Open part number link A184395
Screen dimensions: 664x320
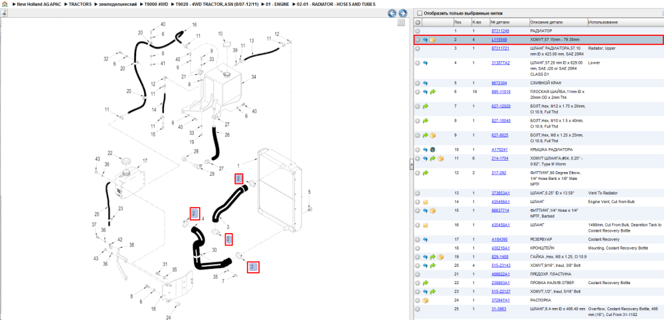point(500,240)
